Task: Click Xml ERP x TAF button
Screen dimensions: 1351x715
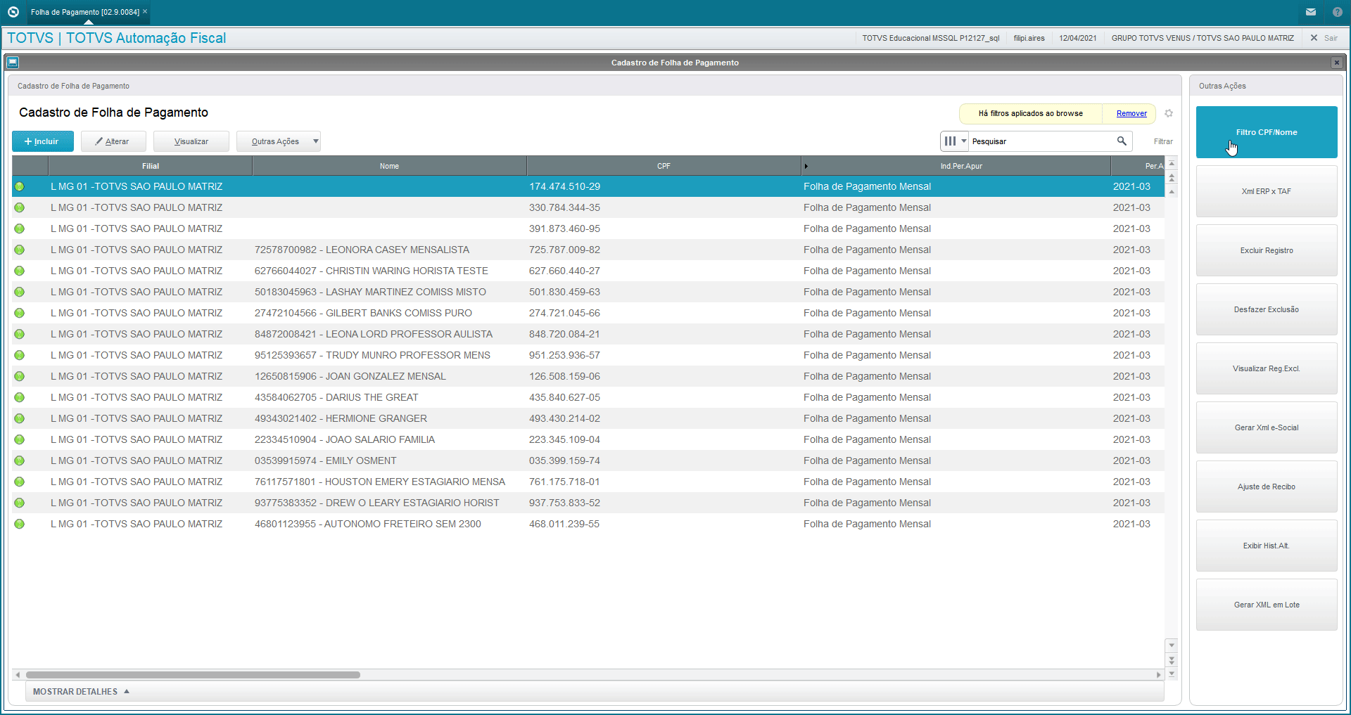Action: tap(1267, 191)
